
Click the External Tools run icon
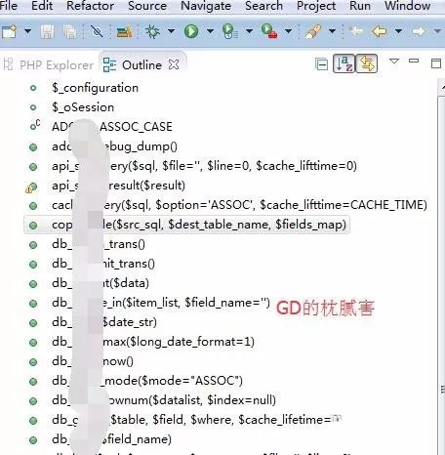pos(269,31)
